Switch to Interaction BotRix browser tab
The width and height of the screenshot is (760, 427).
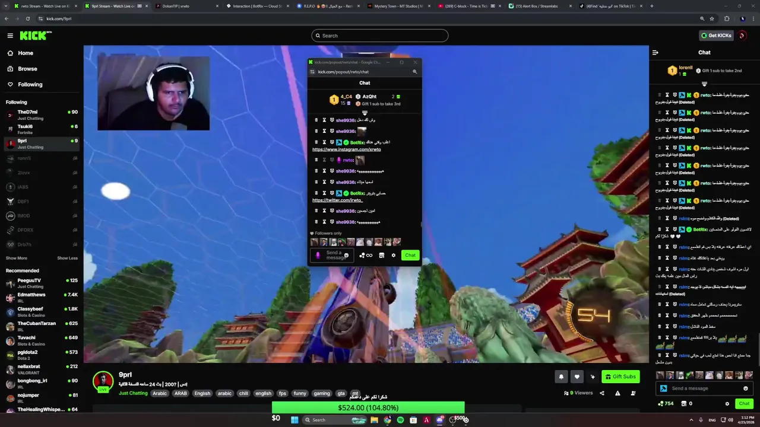point(257,6)
